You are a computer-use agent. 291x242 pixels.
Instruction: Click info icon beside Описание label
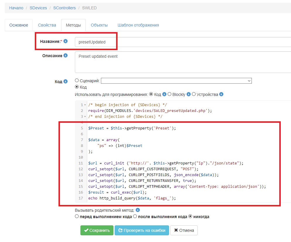tap(66, 55)
